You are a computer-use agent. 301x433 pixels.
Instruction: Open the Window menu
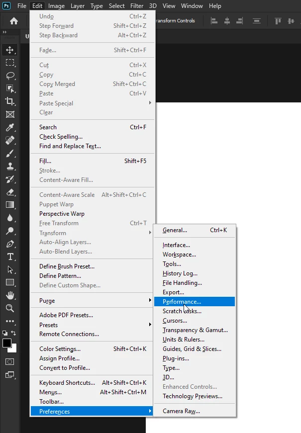point(192,6)
